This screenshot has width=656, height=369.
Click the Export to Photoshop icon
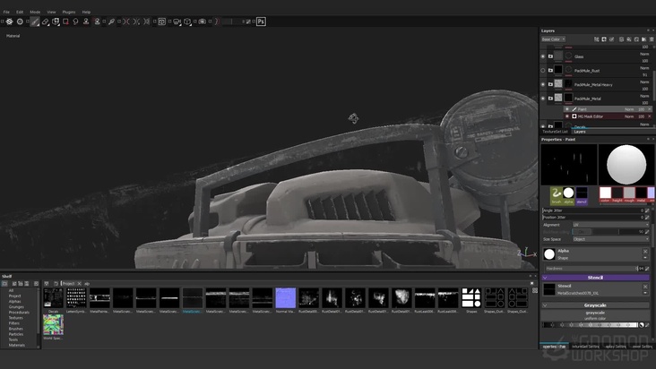tap(262, 21)
